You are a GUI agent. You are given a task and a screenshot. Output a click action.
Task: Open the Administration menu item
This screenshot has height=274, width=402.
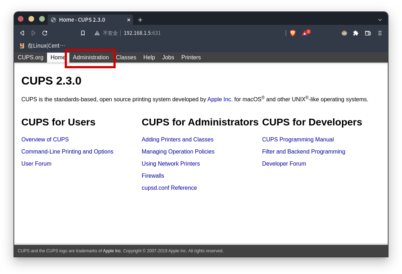91,58
